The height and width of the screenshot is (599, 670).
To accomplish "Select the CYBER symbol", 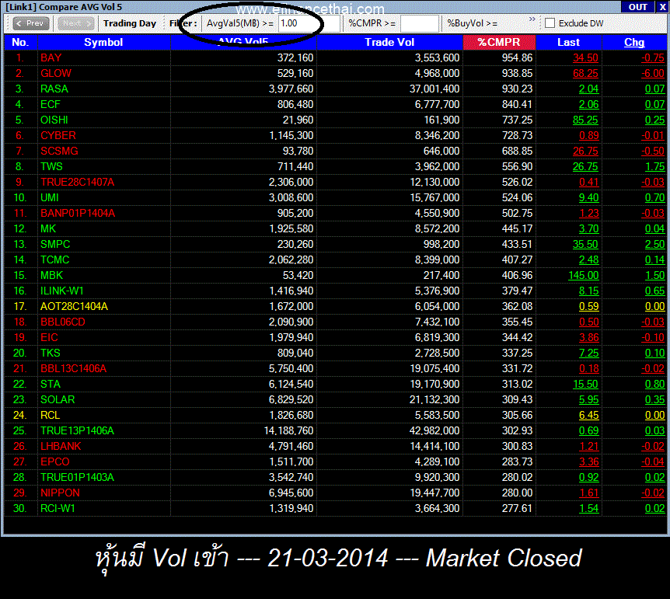I will [58, 135].
